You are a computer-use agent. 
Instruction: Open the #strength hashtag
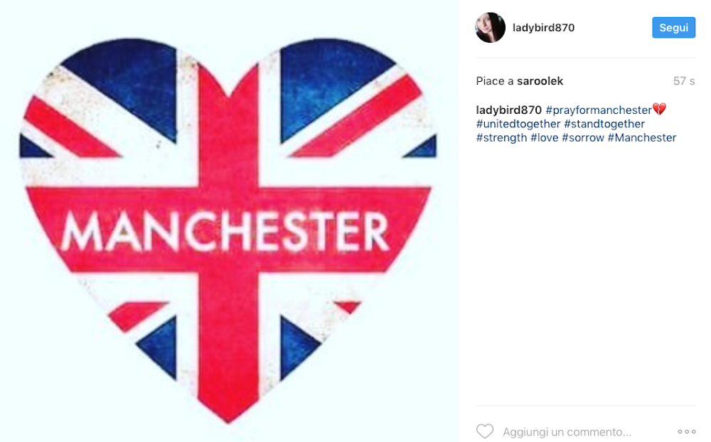point(501,137)
